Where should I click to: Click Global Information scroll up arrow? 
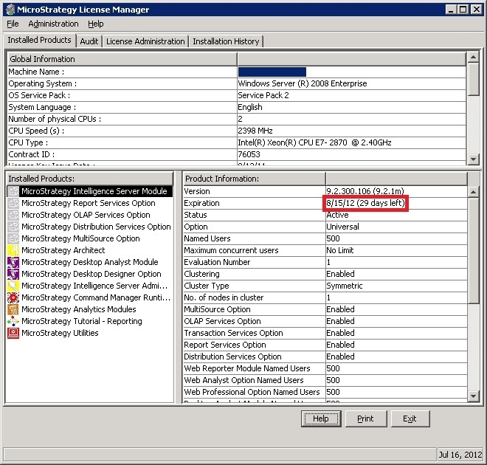(473, 57)
